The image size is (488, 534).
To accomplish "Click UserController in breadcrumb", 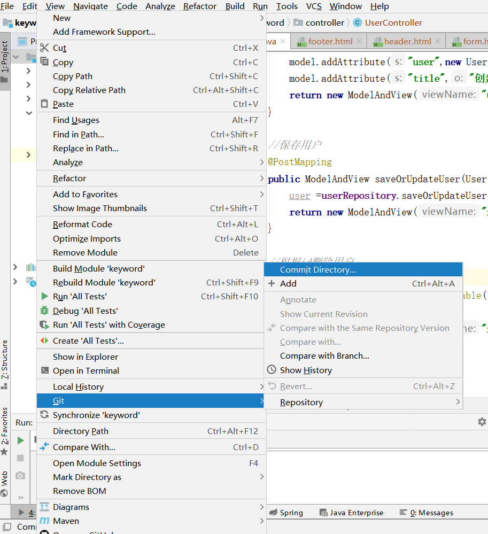I will point(393,22).
